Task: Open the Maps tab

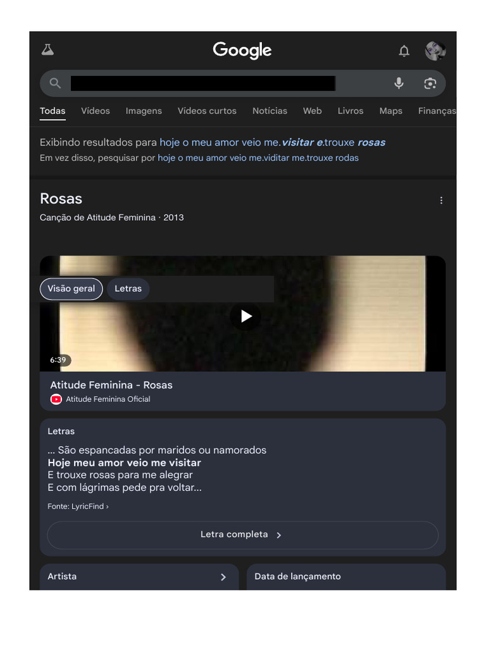Action: [x=391, y=111]
